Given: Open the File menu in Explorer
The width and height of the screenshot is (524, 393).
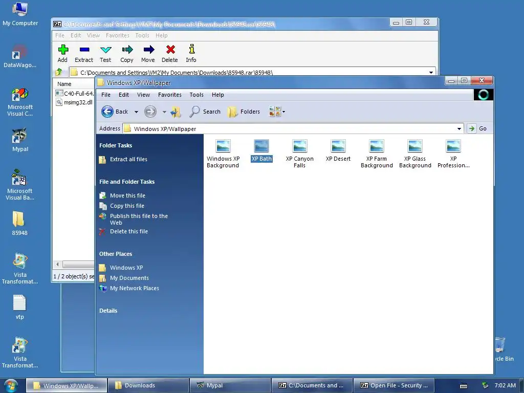Looking at the screenshot, I should coord(106,95).
